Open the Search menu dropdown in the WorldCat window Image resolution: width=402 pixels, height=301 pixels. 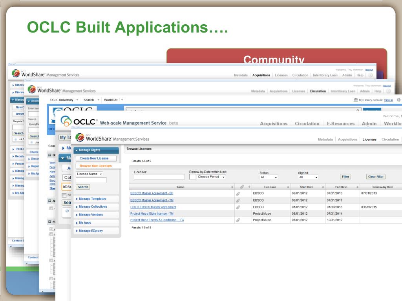click(x=98, y=100)
